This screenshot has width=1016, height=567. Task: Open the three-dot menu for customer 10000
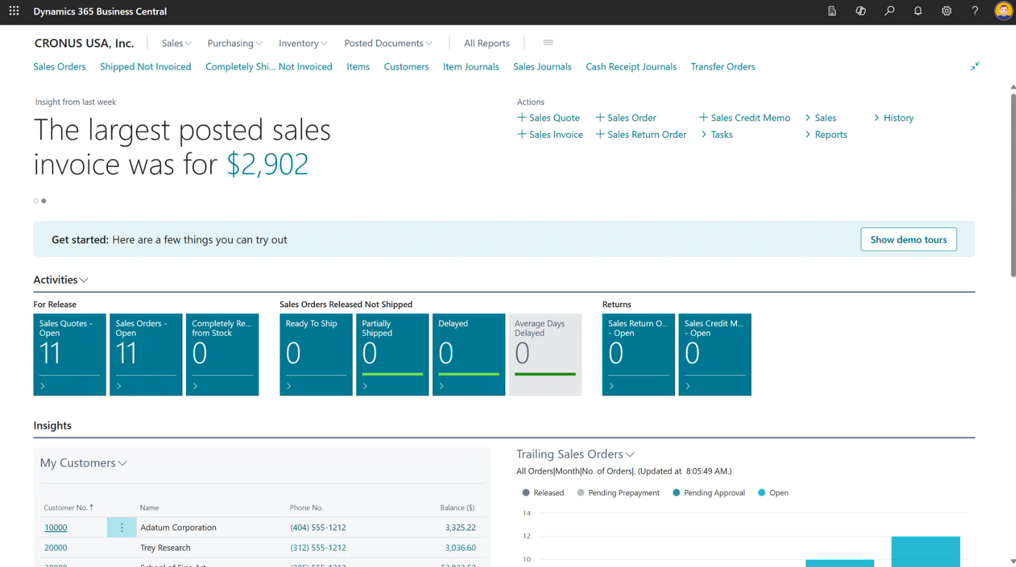[x=122, y=528]
